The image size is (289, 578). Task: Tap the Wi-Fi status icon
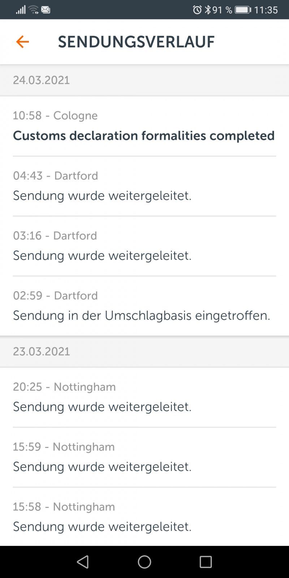(34, 10)
